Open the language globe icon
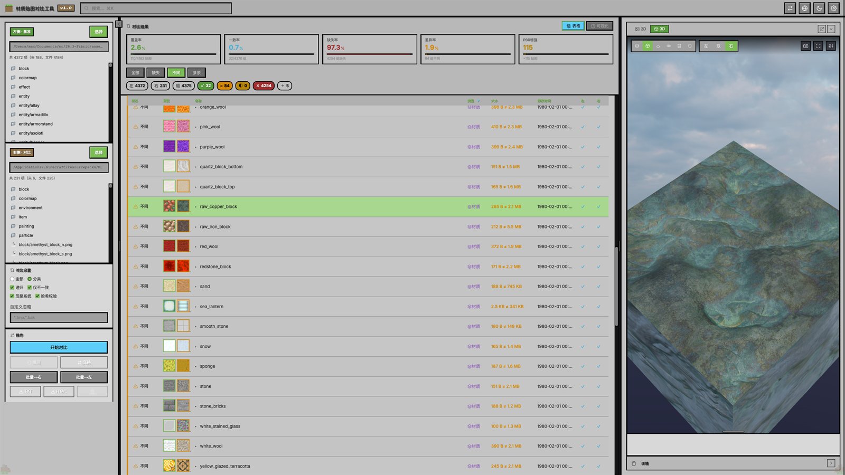This screenshot has height=475, width=845. pos(804,8)
